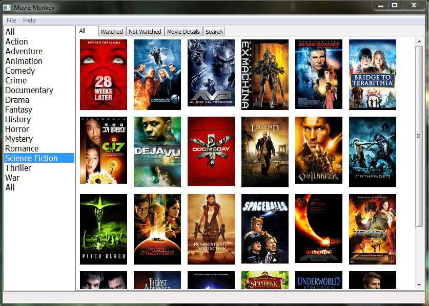The image size is (429, 306).
Task: Open the Movie Details tab
Action: point(183,32)
